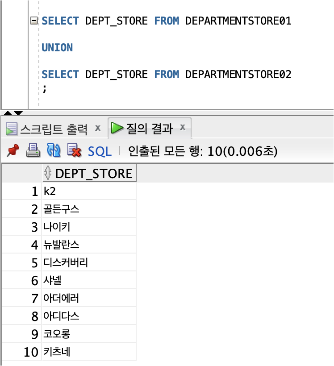This screenshot has width=334, height=366.
Task: Select the cell 골든구스
Action: [89, 209]
